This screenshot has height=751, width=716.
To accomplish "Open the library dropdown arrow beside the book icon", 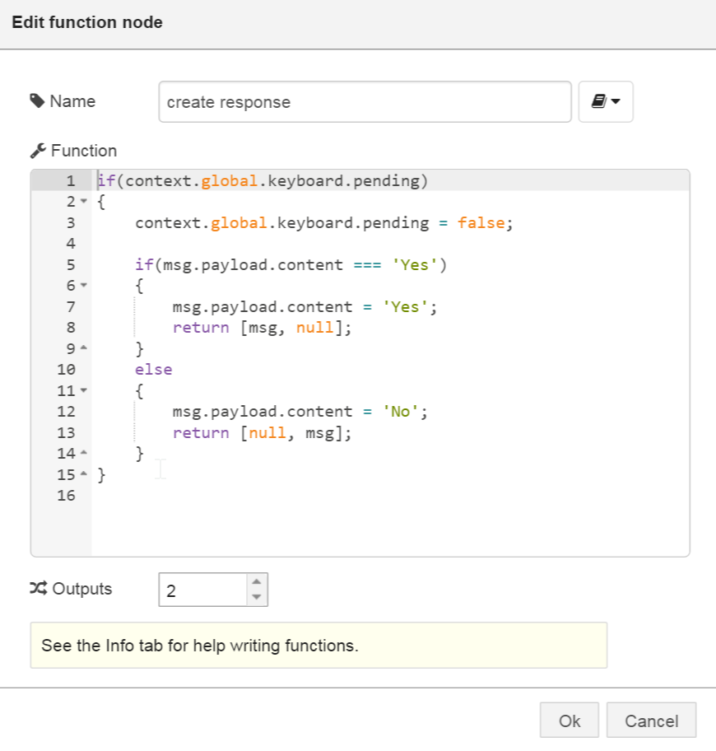I will (x=616, y=101).
